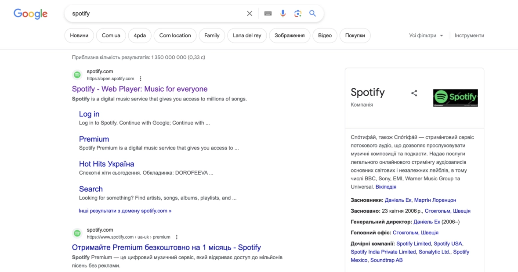Select the Lana del rey filter chip
Screen dimensions: 518x272
coord(247,36)
